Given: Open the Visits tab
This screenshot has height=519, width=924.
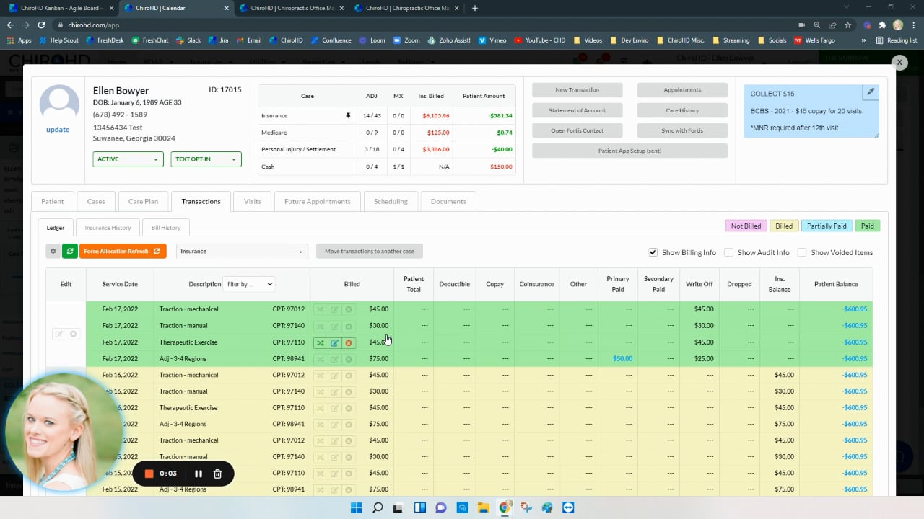Looking at the screenshot, I should click(253, 201).
